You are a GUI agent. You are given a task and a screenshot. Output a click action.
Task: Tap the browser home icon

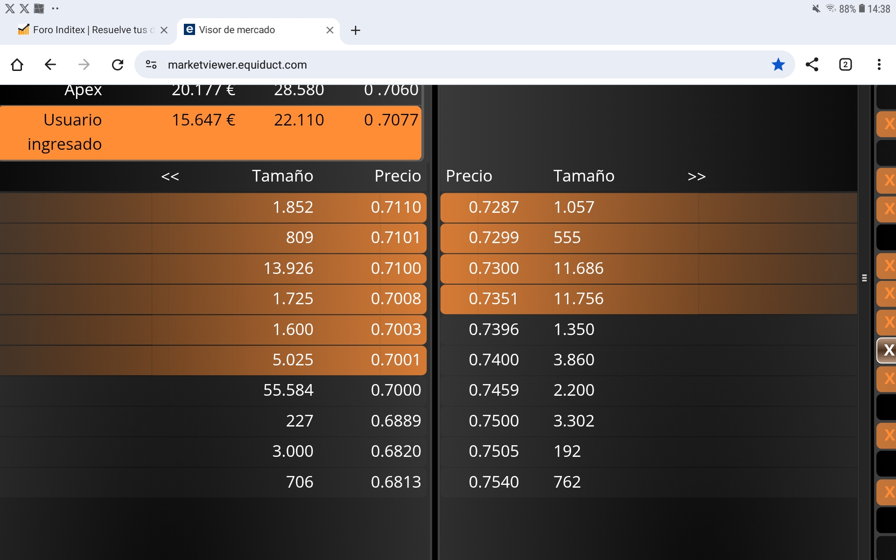(x=17, y=64)
